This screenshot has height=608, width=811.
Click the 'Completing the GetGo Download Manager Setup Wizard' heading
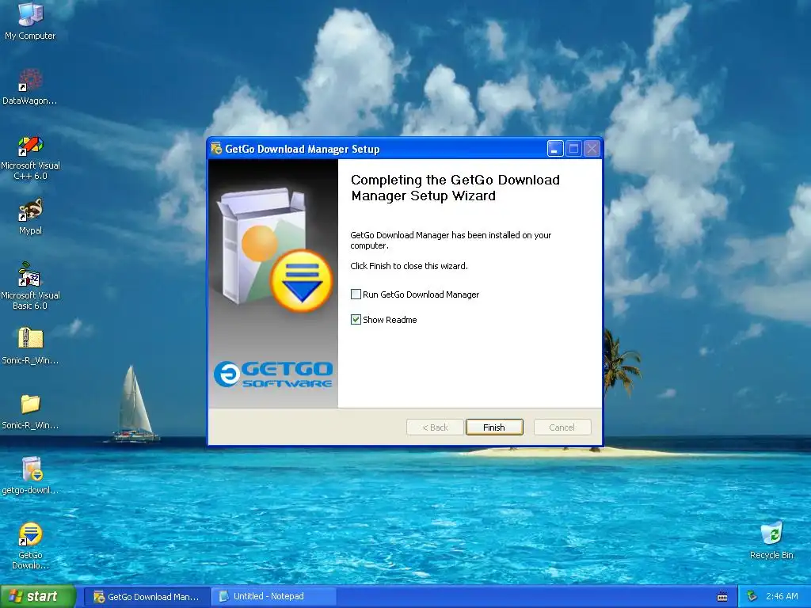point(455,188)
